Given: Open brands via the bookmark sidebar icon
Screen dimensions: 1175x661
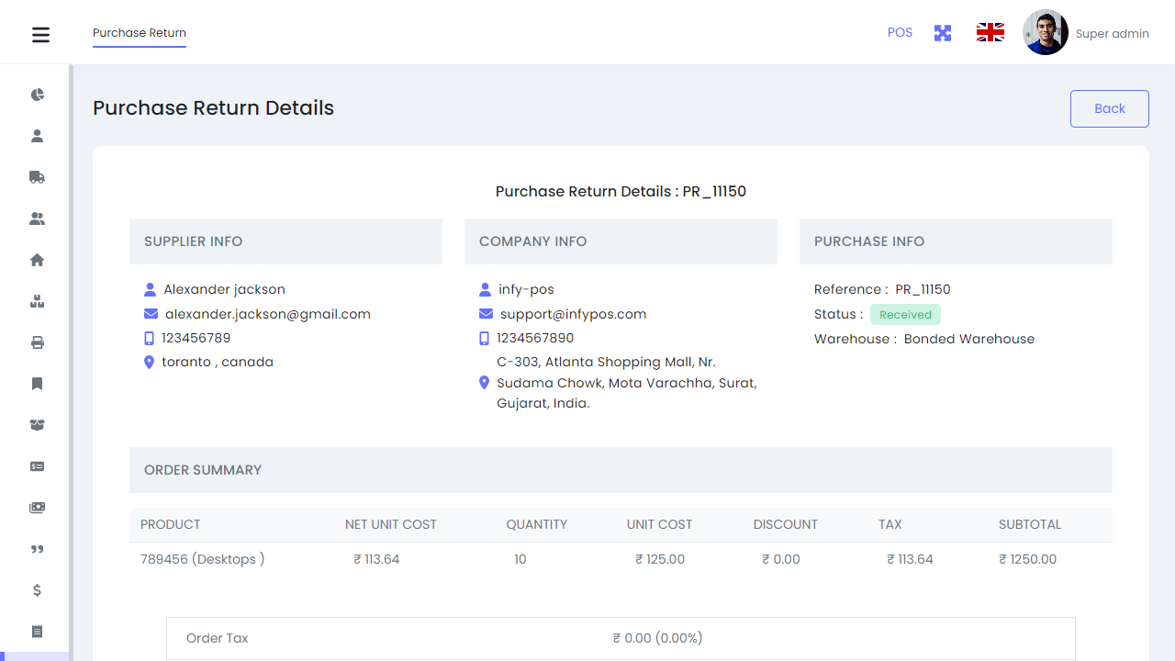Looking at the screenshot, I should coord(37,384).
